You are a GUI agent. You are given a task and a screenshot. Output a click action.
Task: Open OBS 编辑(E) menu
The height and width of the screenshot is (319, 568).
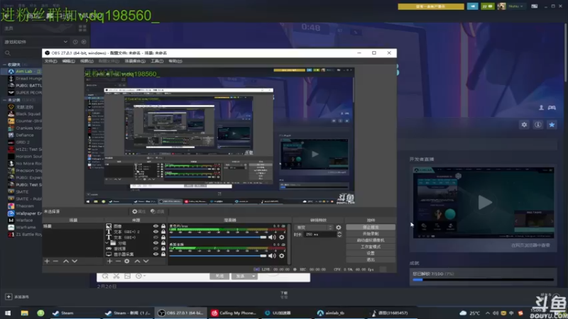point(68,61)
